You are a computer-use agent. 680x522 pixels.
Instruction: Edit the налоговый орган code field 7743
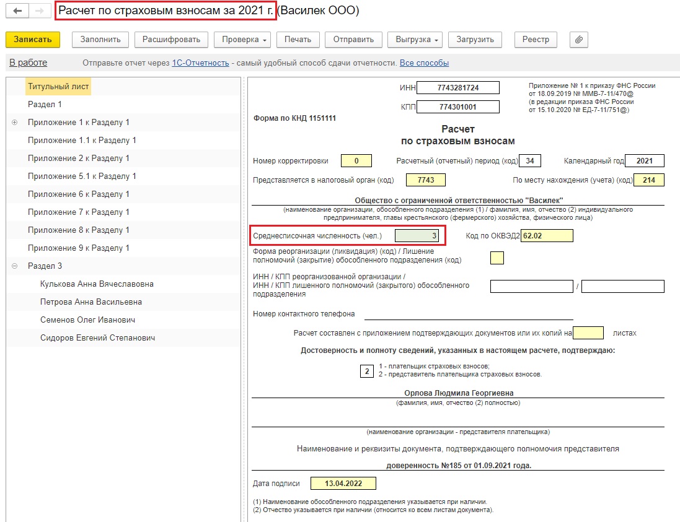pyautogui.click(x=426, y=180)
